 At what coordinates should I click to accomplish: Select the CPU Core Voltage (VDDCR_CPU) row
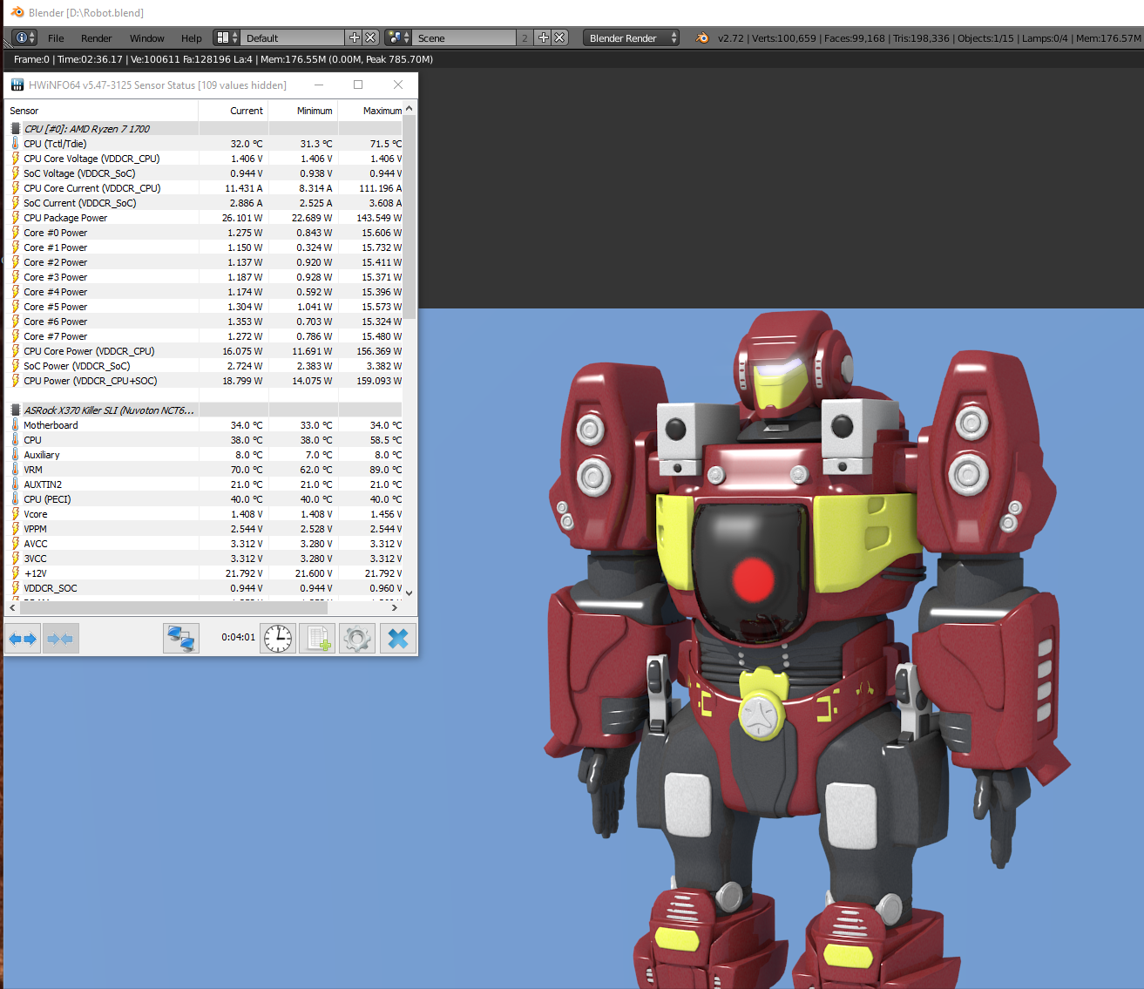(205, 159)
